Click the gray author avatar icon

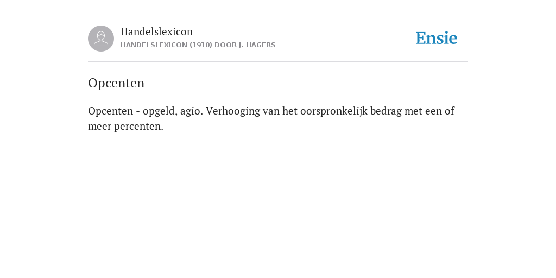(101, 39)
